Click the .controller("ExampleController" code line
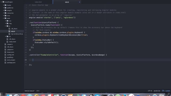 click(68, 55)
